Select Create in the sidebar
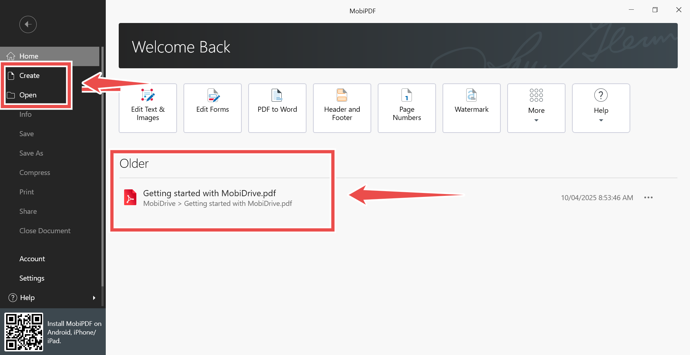690x355 pixels. point(29,76)
